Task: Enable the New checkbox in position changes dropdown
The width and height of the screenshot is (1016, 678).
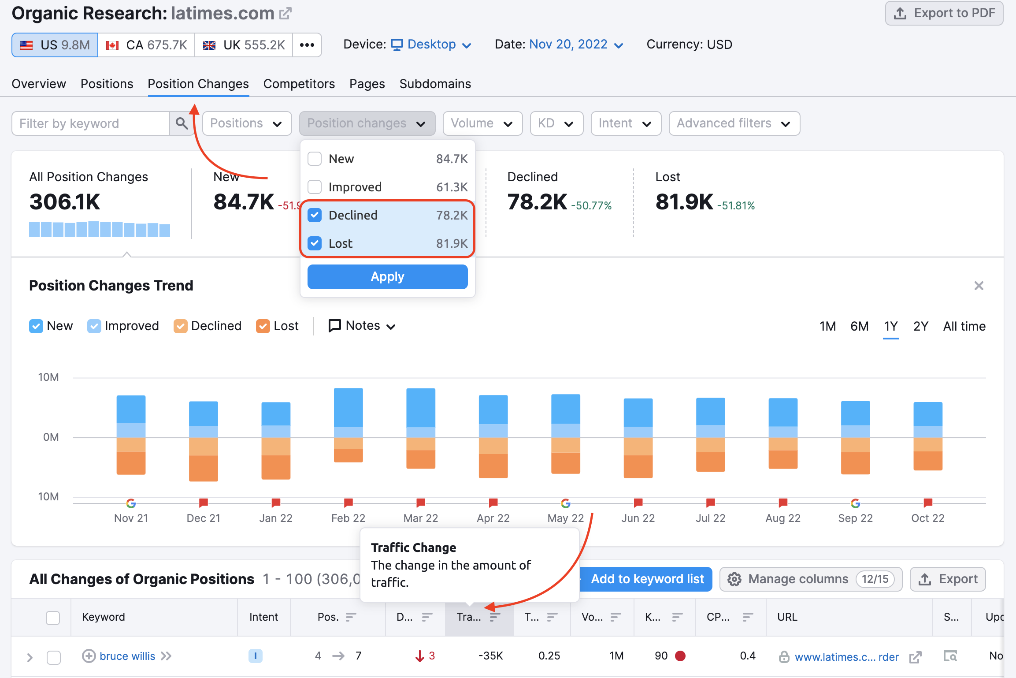Action: 314,158
